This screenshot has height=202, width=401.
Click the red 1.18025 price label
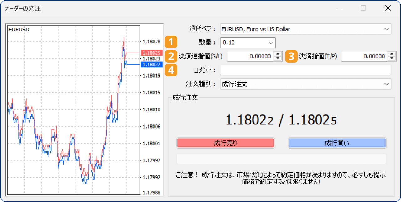pos(152,53)
